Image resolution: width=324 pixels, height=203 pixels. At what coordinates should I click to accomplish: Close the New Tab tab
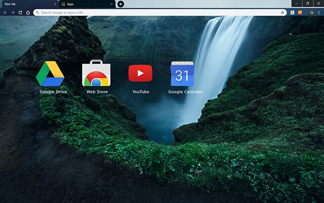click(x=55, y=4)
